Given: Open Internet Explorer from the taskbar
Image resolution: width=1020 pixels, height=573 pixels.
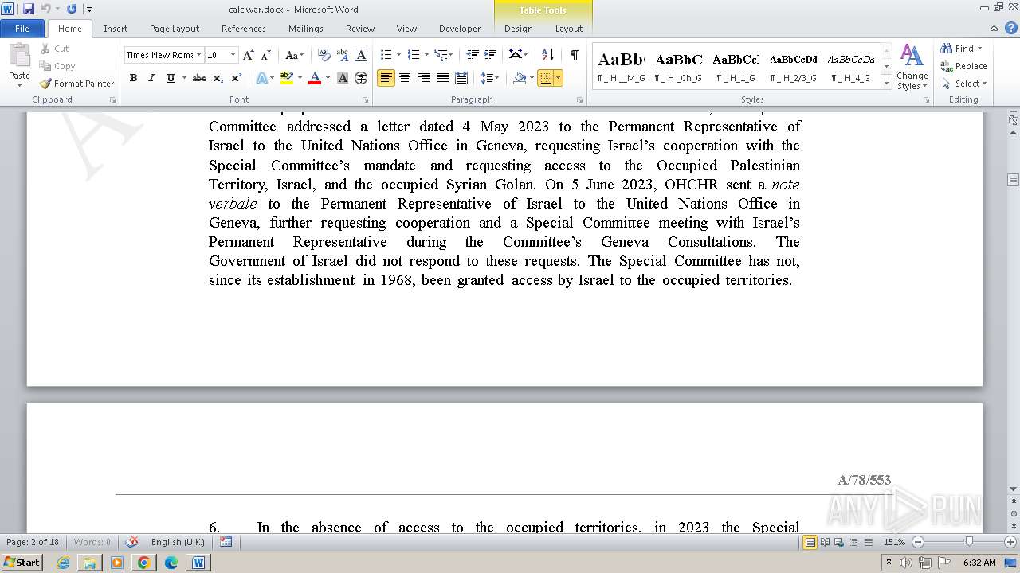Looking at the screenshot, I should [63, 563].
